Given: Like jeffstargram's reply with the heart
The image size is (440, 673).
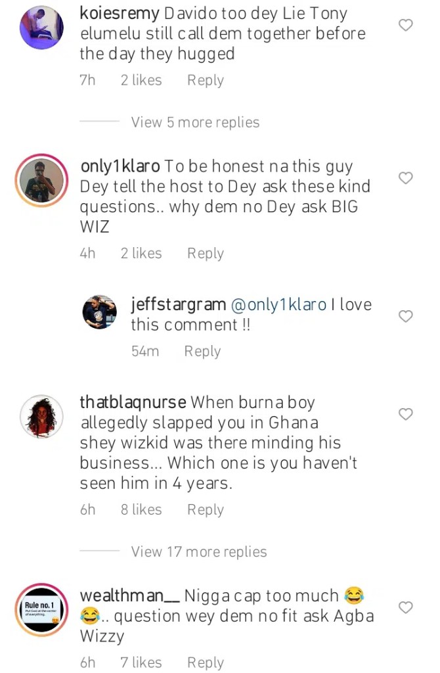Looking at the screenshot, I should coord(406,317).
